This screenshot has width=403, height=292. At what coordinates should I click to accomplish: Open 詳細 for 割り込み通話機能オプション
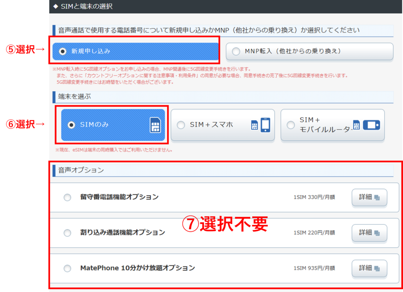(369, 233)
